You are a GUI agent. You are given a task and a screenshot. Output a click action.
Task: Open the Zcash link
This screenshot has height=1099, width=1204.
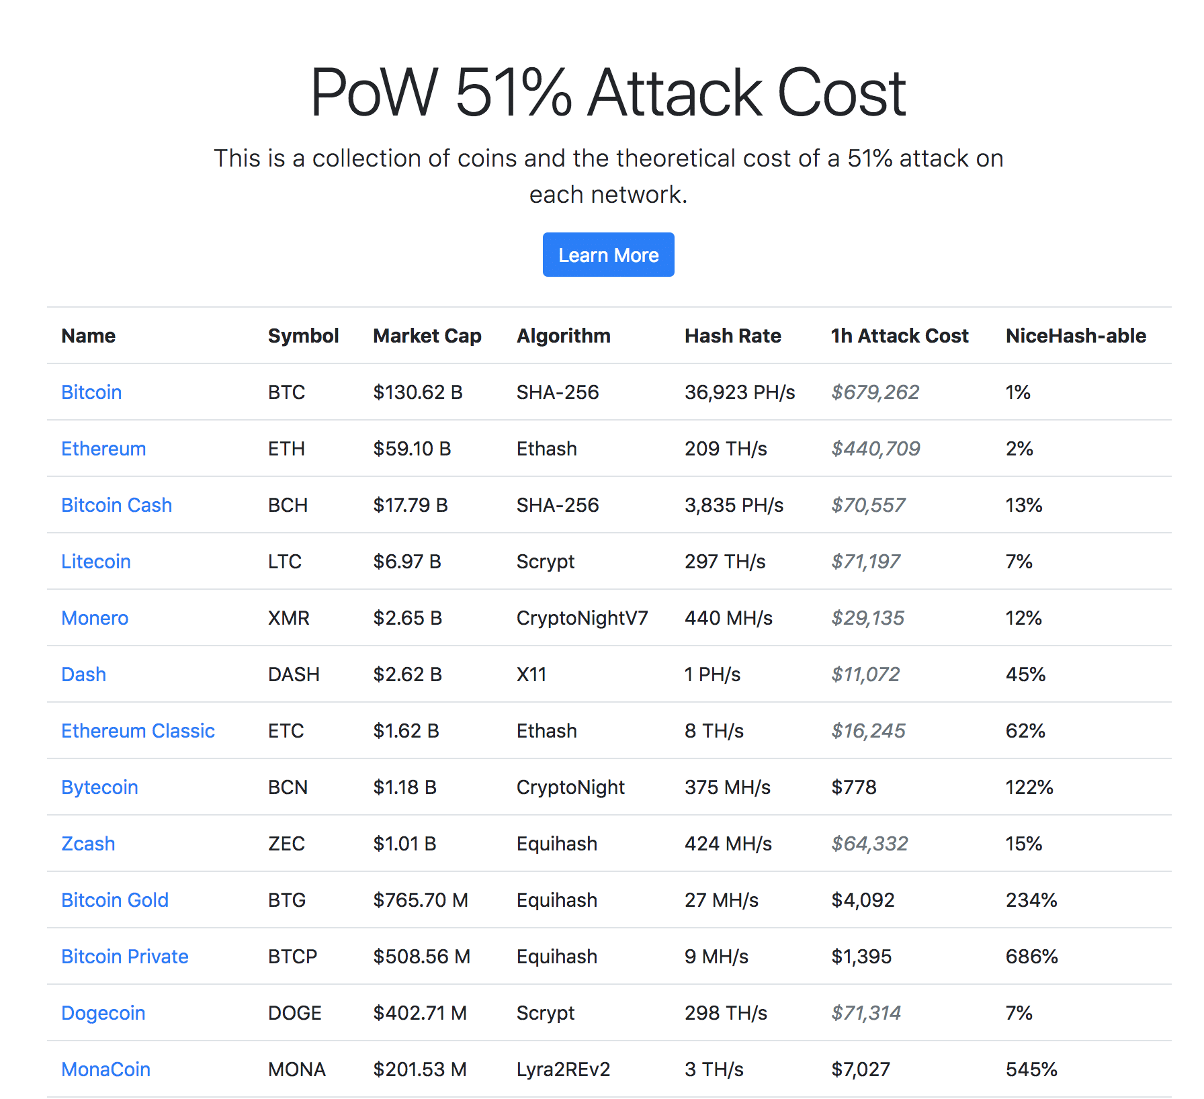(88, 844)
